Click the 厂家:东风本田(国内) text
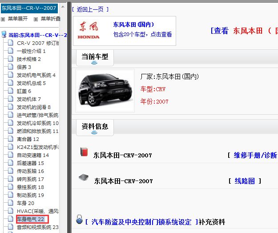Screen dimensions: 278x233 click(169, 76)
